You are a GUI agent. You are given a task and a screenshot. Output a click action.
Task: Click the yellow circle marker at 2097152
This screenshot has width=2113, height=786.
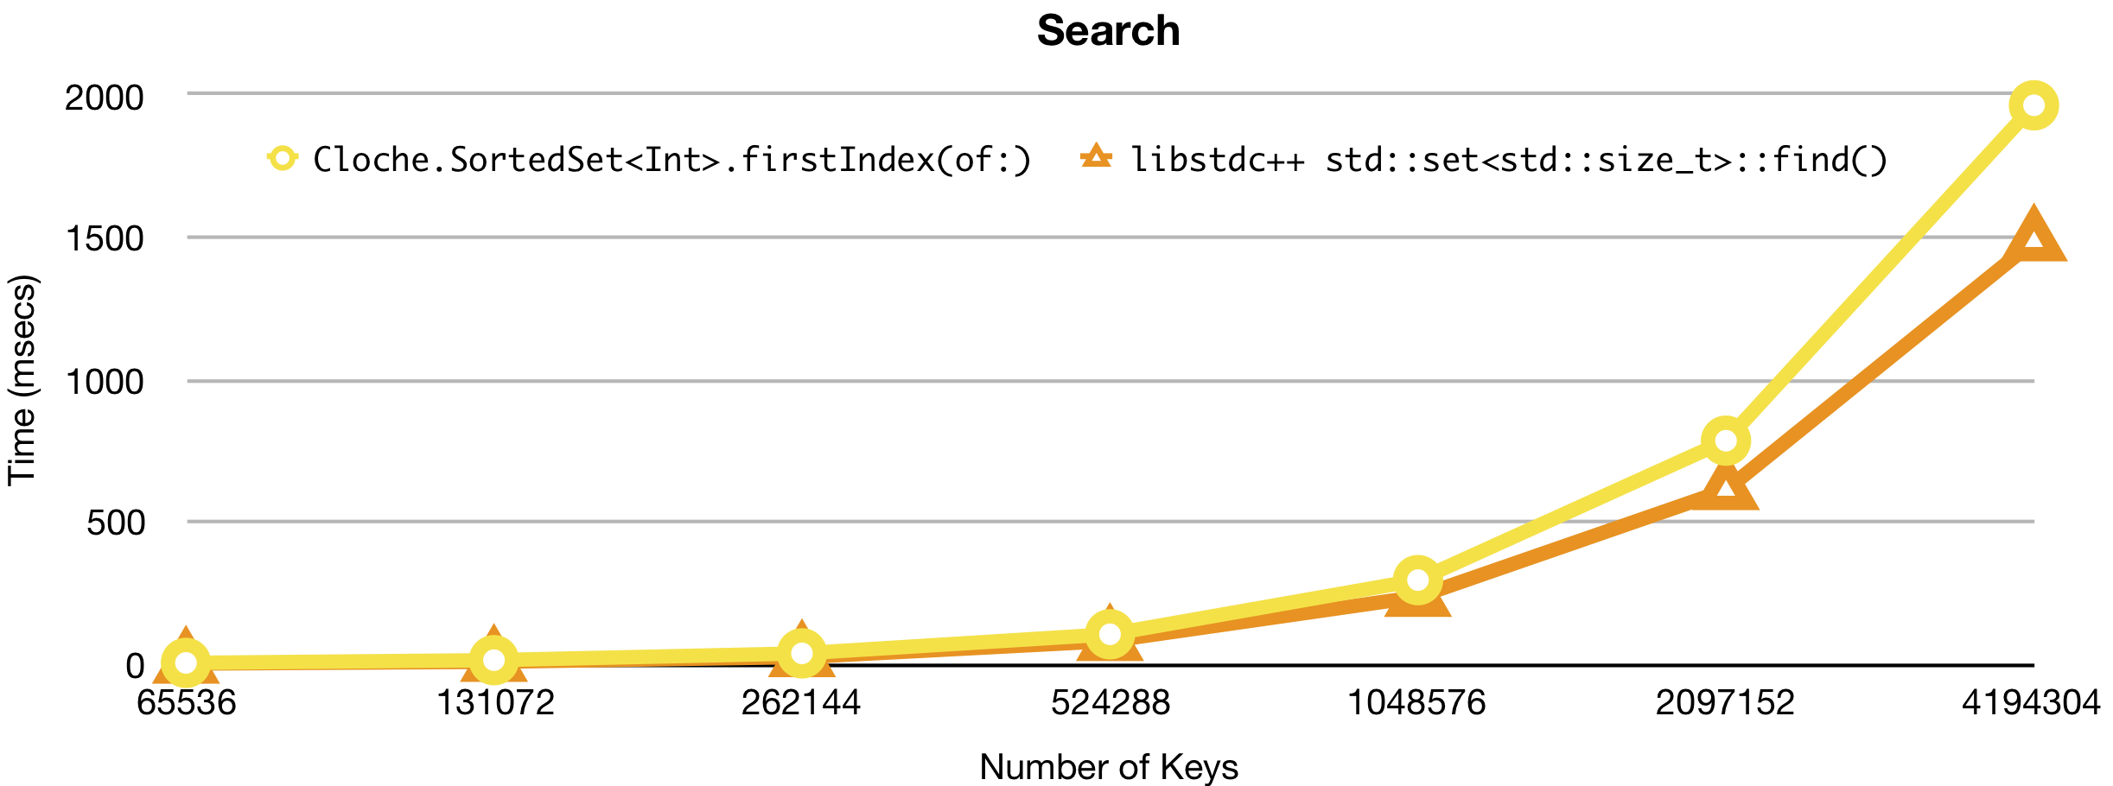pos(1725,441)
